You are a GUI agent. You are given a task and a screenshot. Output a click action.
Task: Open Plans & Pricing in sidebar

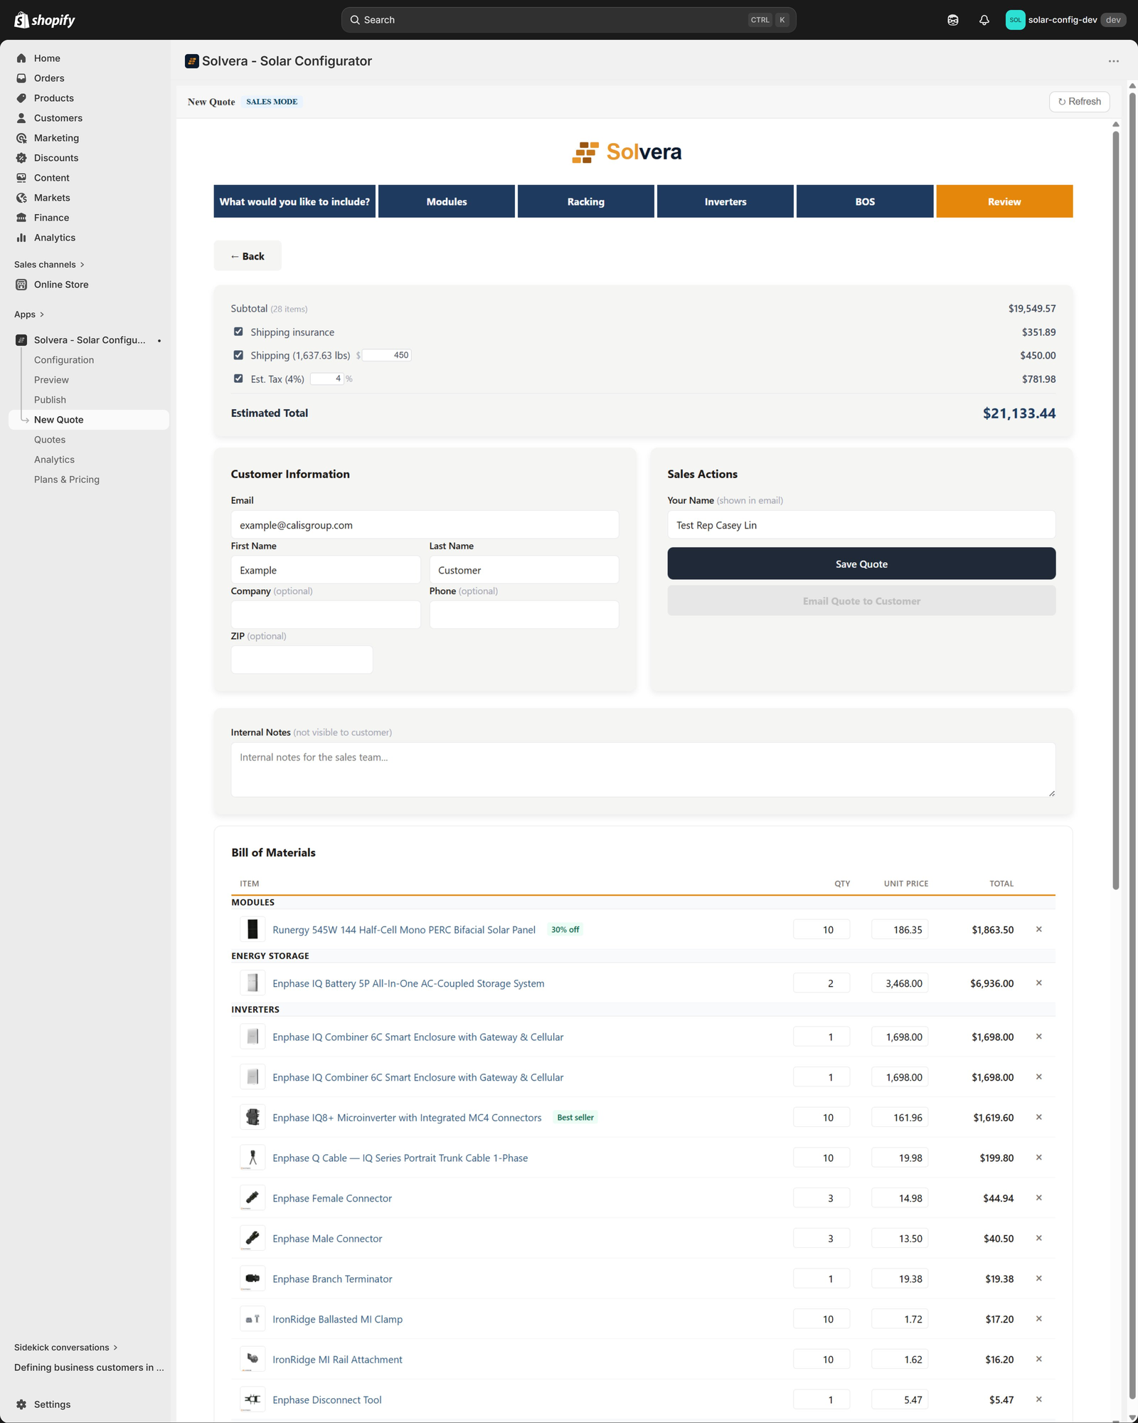click(67, 480)
